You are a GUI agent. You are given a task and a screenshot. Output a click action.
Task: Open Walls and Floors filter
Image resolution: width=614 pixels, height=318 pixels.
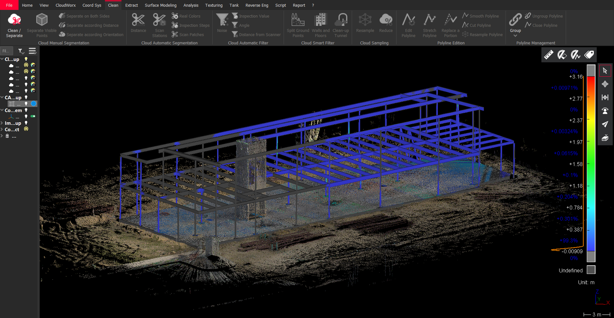[x=320, y=25]
